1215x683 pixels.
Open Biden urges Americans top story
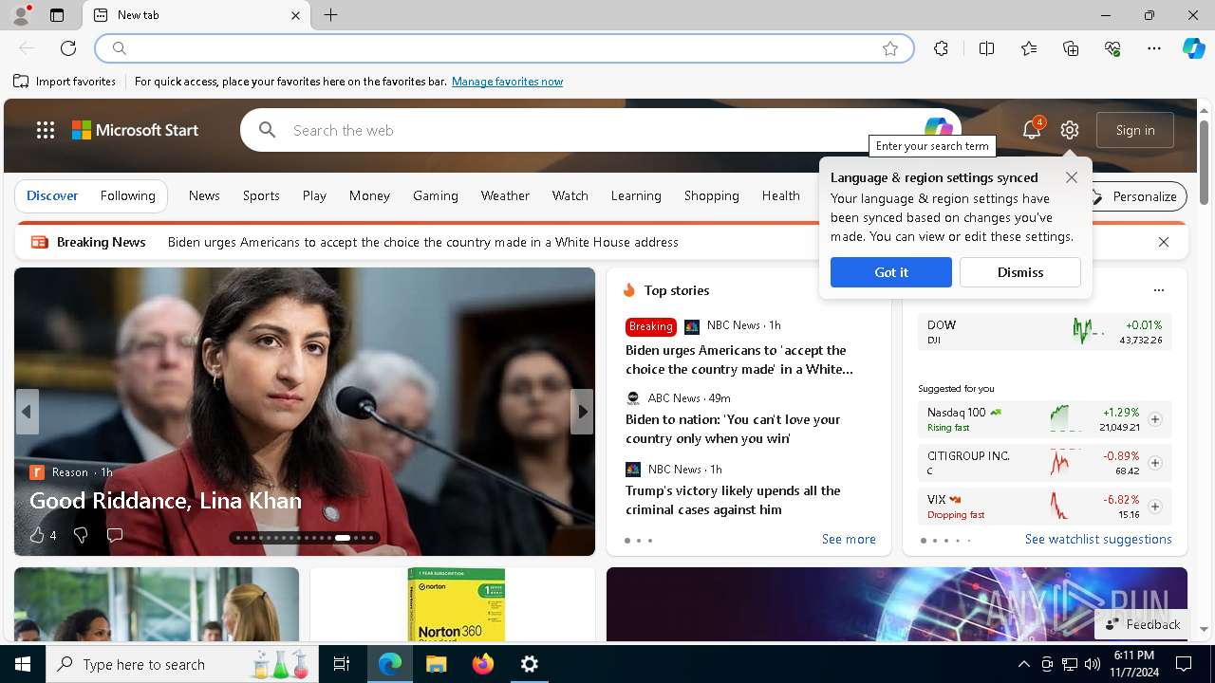(738, 360)
